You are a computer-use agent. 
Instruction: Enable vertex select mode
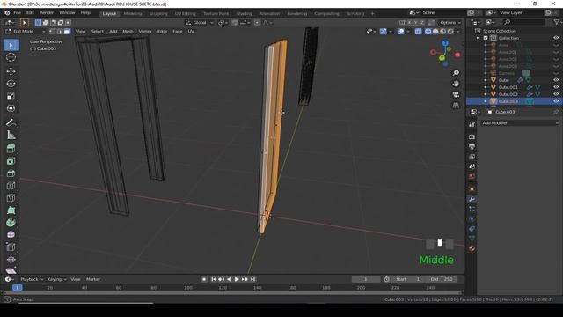(53, 32)
